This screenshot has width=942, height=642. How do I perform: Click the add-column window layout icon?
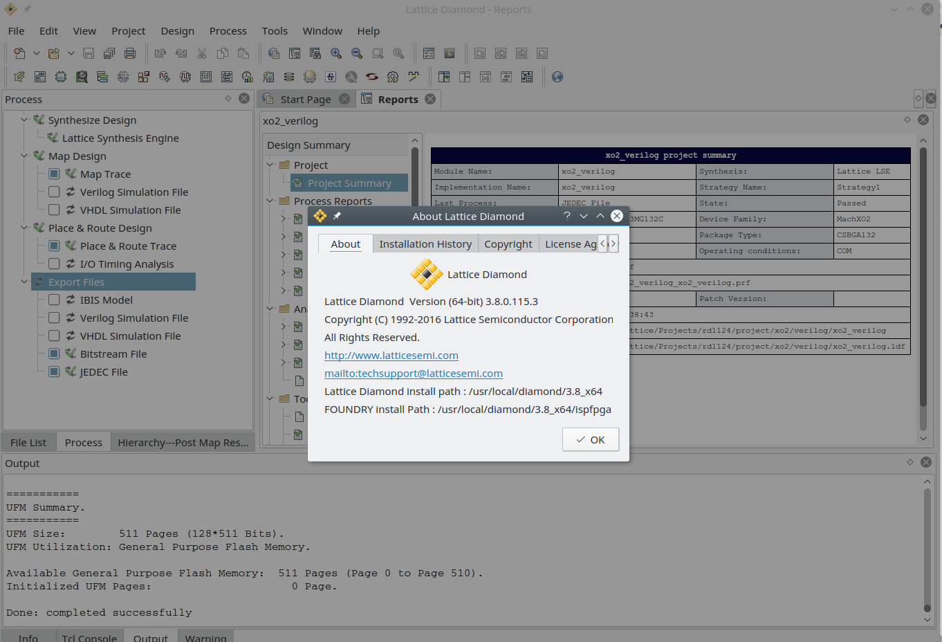[x=444, y=77]
